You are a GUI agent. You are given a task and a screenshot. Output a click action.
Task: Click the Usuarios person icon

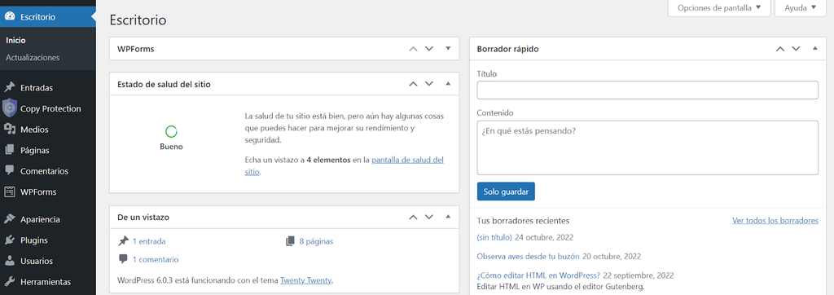tap(10, 261)
